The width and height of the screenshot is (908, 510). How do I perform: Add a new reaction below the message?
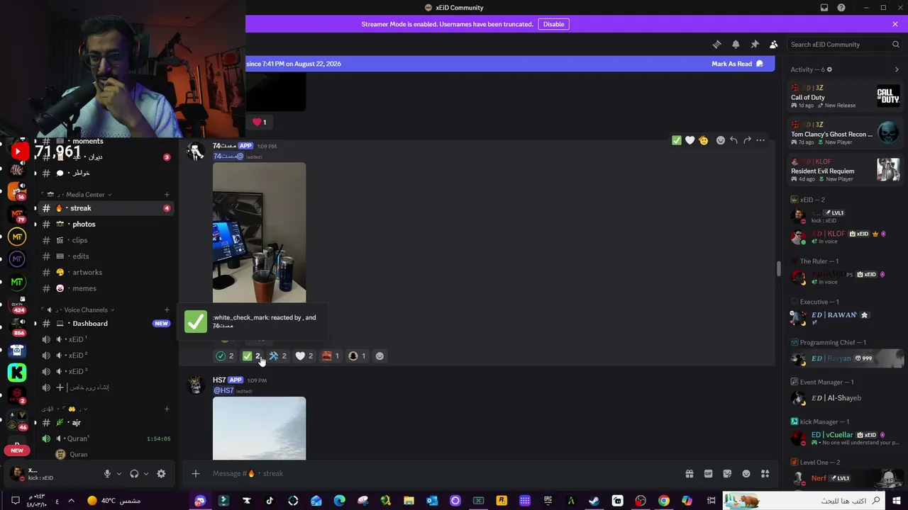(x=380, y=356)
